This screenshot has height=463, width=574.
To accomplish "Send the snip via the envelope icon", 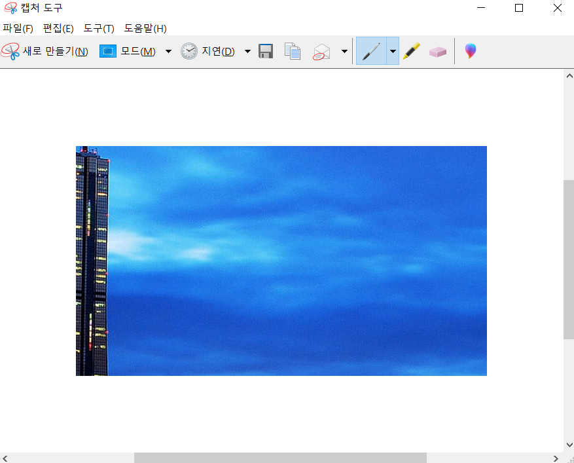I will [x=321, y=51].
